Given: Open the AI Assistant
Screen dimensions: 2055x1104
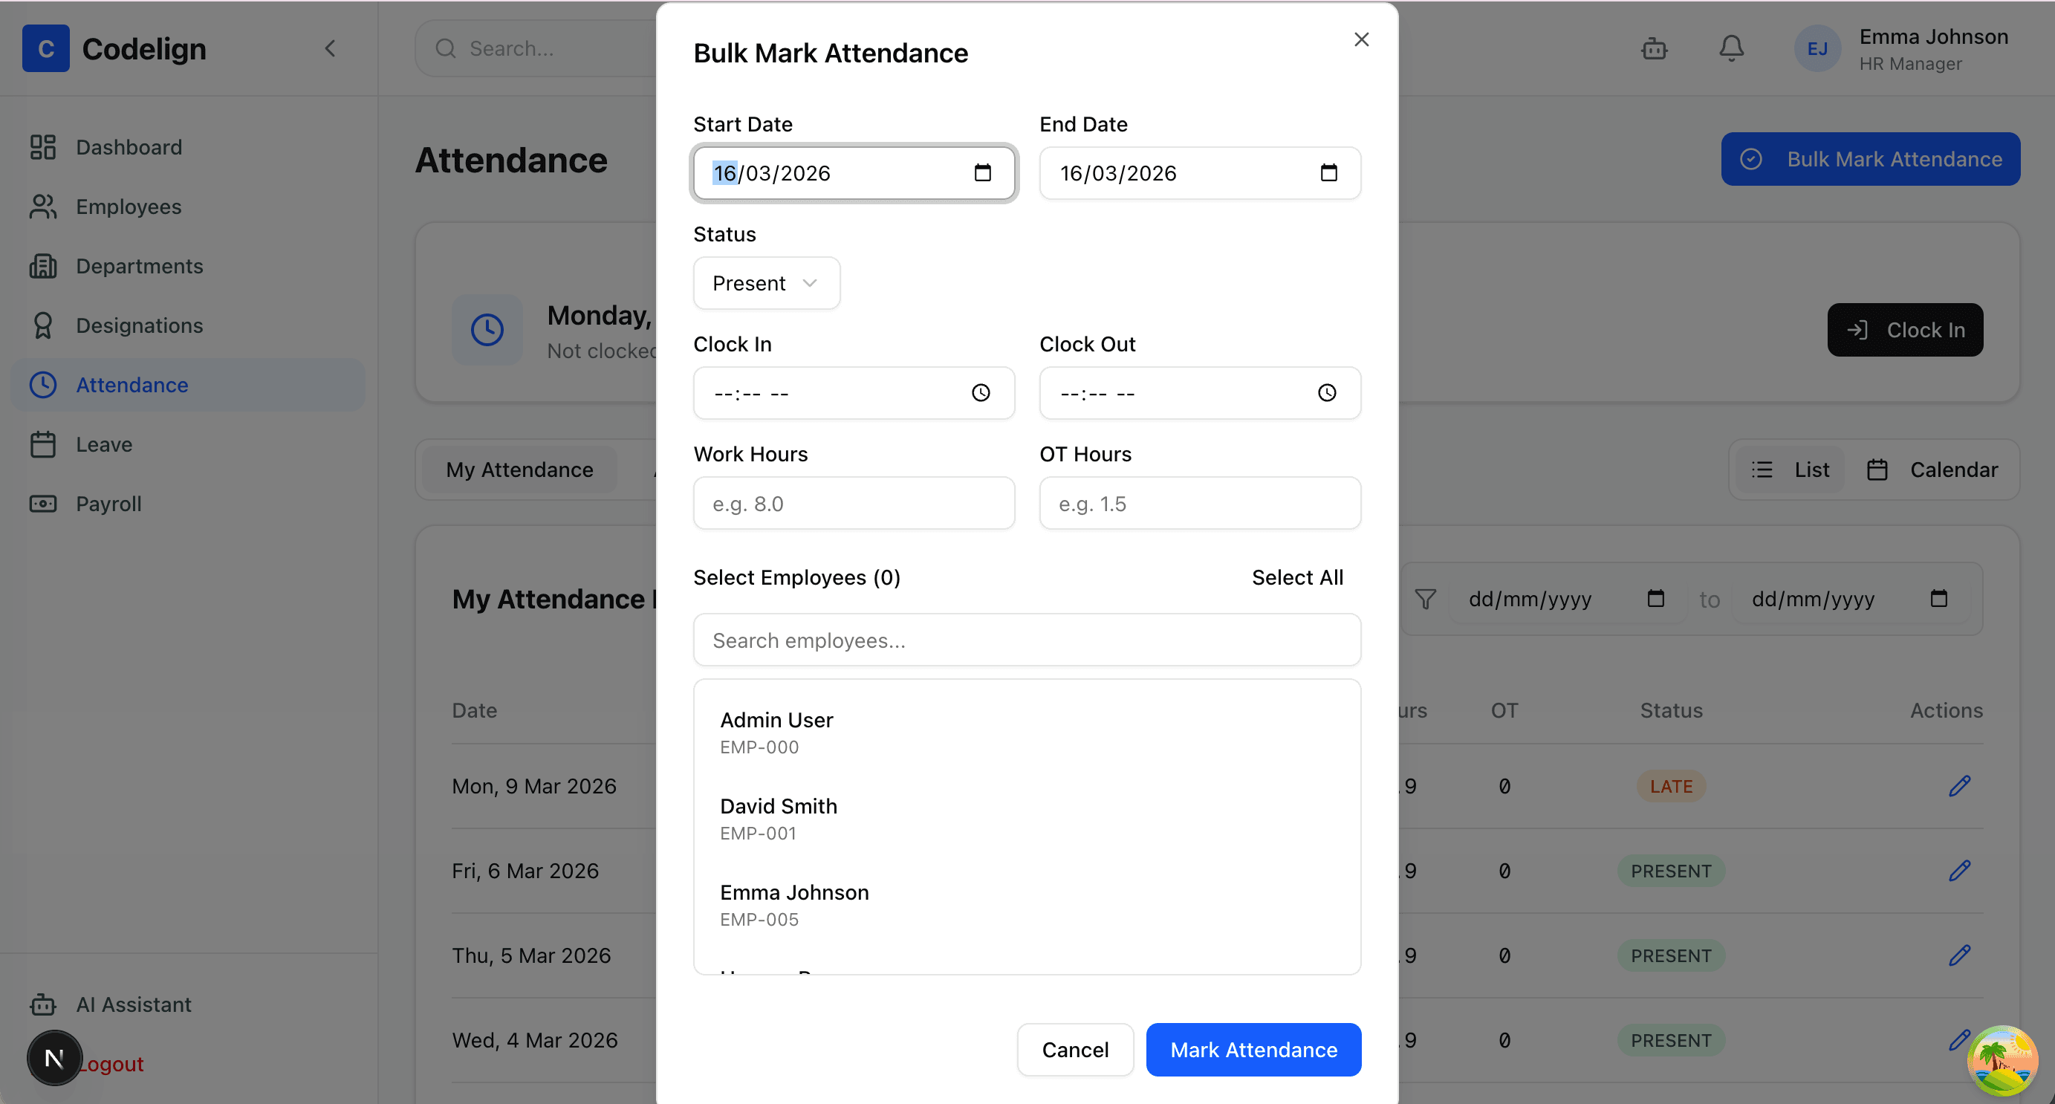Looking at the screenshot, I should [133, 1004].
